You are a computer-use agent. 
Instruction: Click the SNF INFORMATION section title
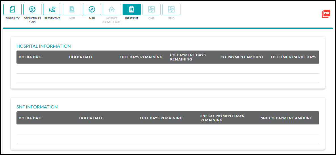coord(37,107)
